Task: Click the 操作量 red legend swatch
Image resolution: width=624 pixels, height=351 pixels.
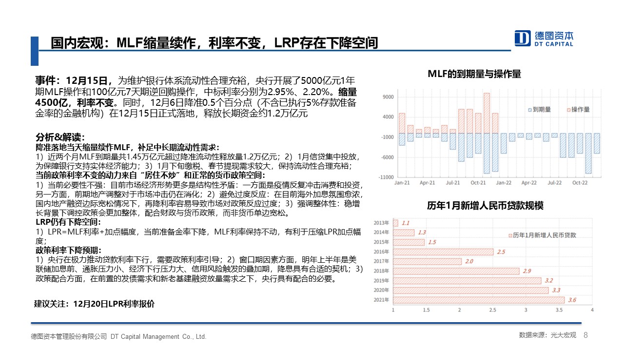Action: click(568, 110)
